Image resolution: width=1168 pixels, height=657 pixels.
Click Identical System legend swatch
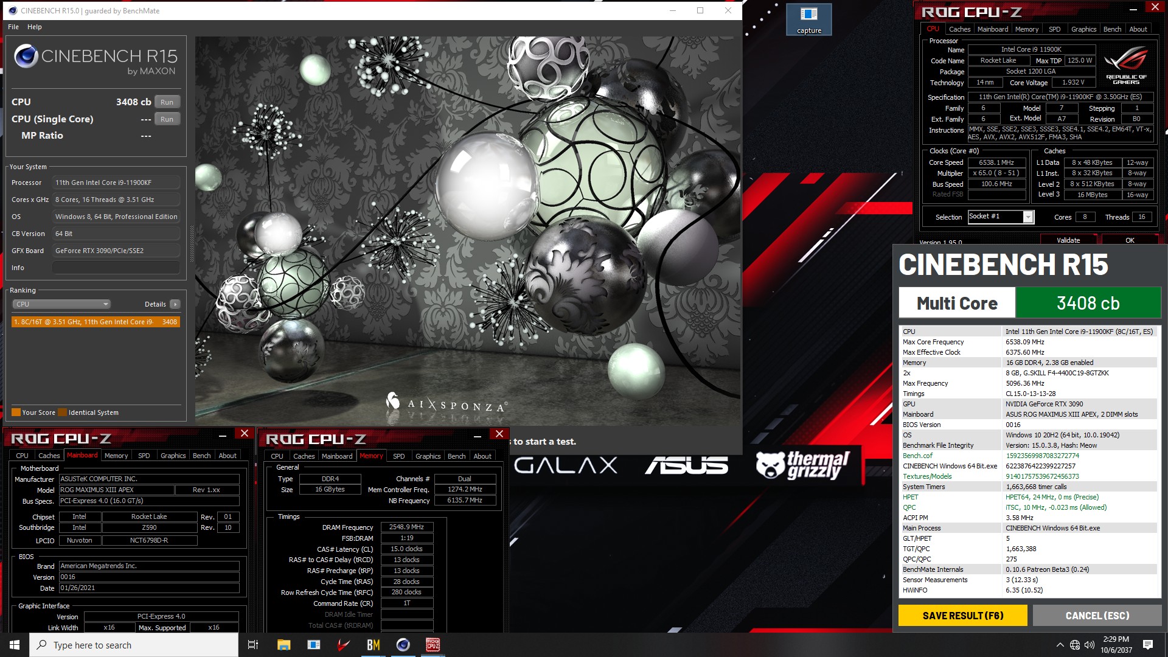coord(62,412)
